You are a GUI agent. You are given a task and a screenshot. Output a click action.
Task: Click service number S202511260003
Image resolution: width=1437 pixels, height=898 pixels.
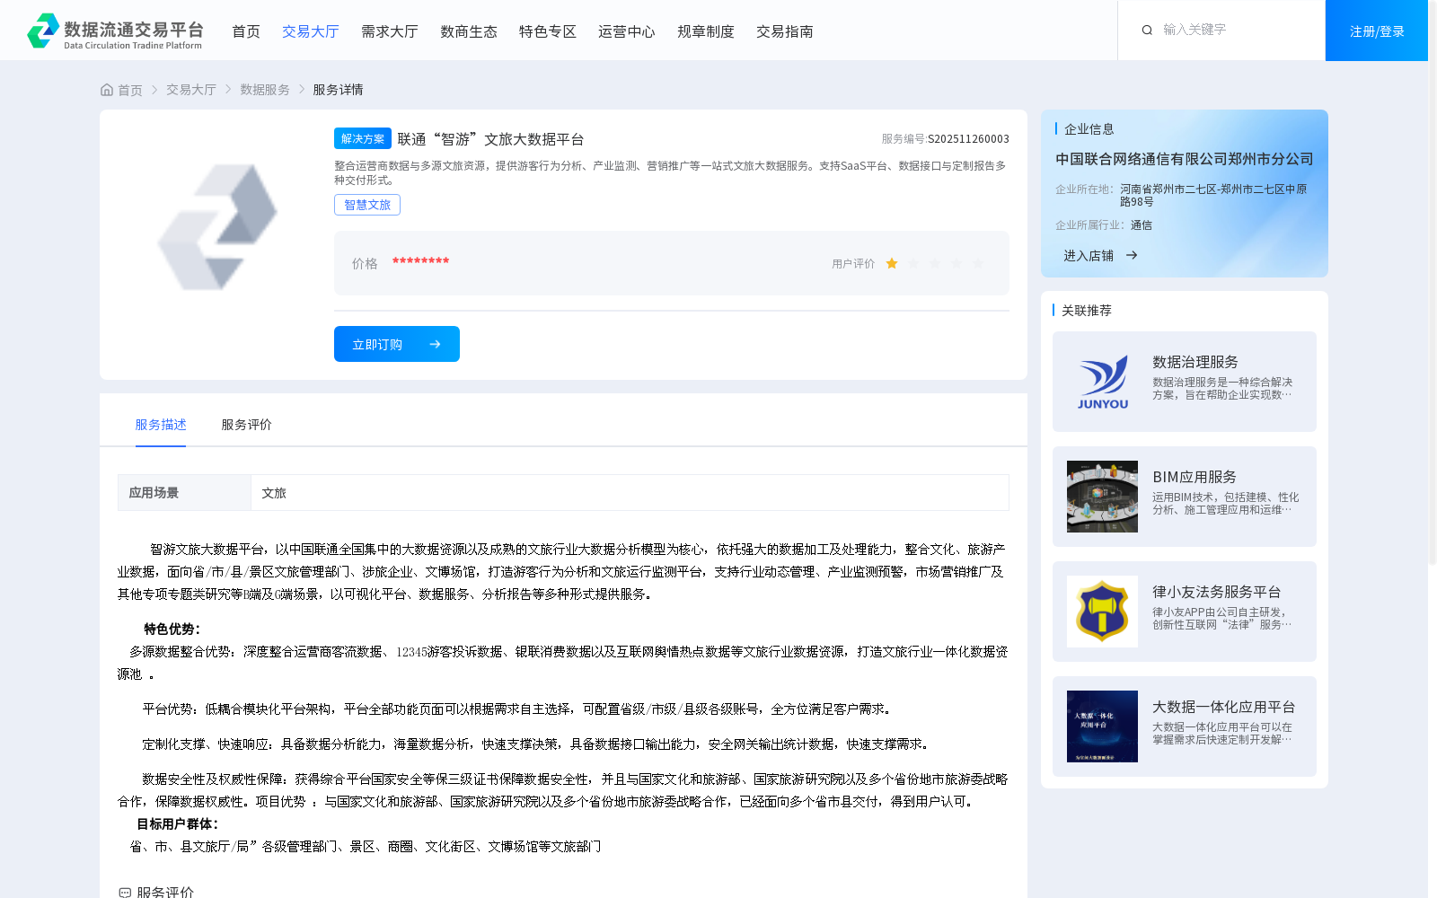coord(968,139)
